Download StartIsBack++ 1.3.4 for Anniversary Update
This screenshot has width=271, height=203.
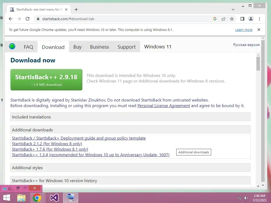pyautogui.click(x=91, y=155)
